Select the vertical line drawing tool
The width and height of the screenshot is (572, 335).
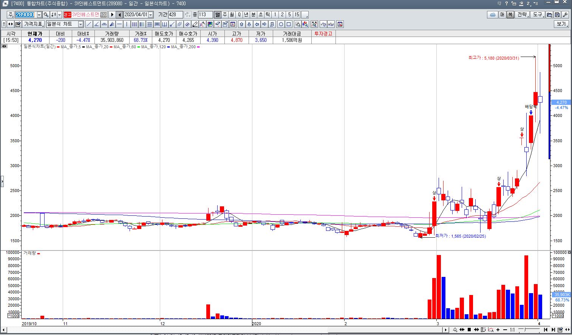coord(127,24)
